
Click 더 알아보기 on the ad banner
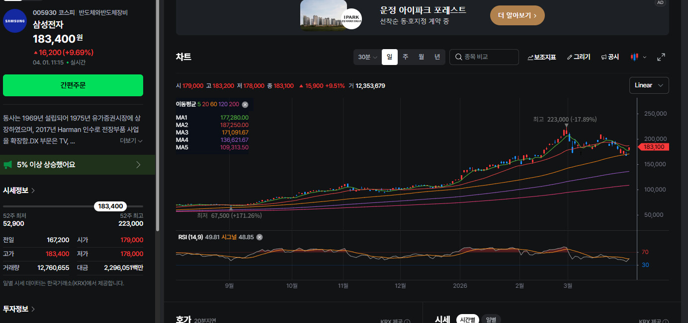517,15
